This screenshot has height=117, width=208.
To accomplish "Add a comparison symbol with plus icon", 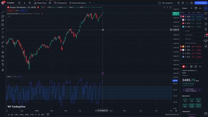I will pyautogui.click(x=19, y=3).
